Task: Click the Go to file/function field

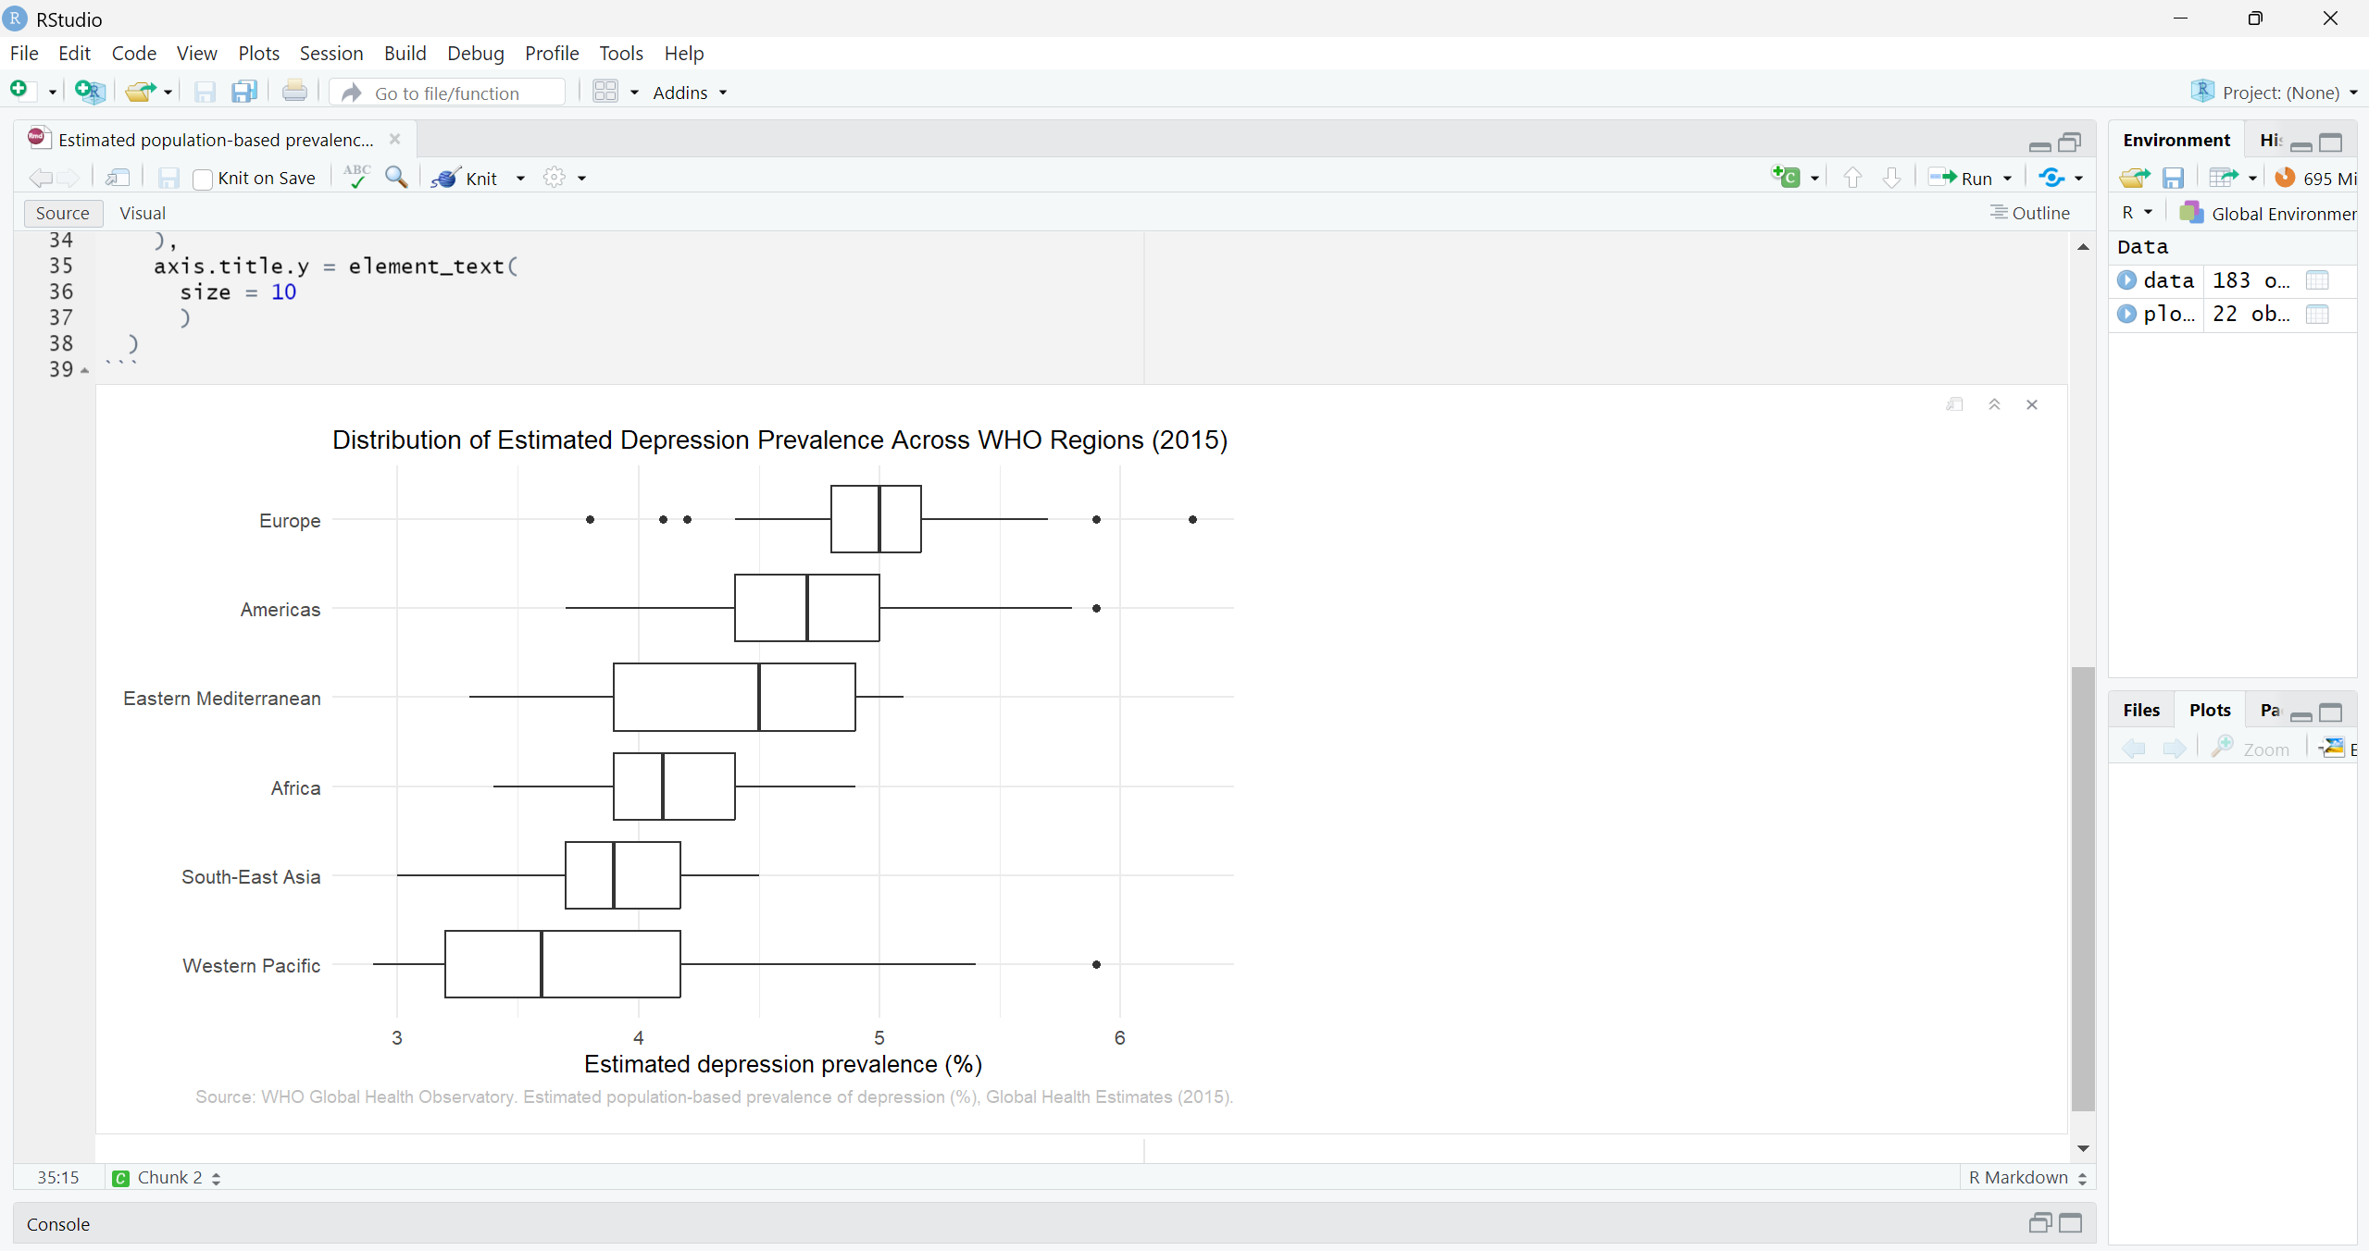Action: click(x=447, y=93)
